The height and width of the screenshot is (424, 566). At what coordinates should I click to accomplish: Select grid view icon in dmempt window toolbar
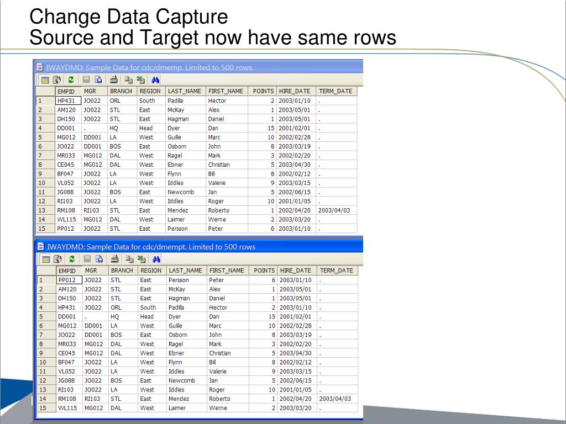tap(46, 259)
